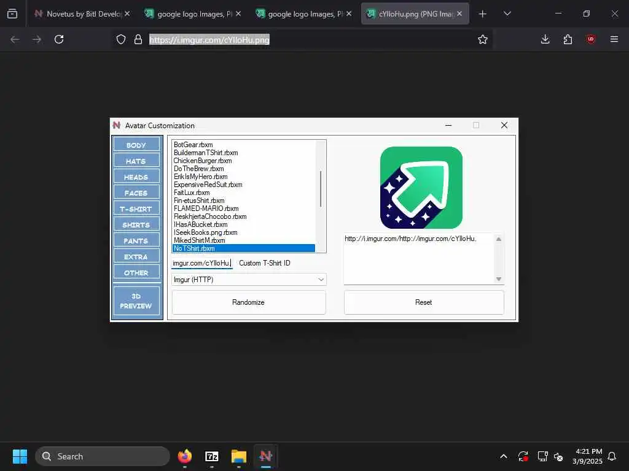Screen dimensions: 629x471
Task: Open the list all tabs dropdown
Action: click(507, 14)
